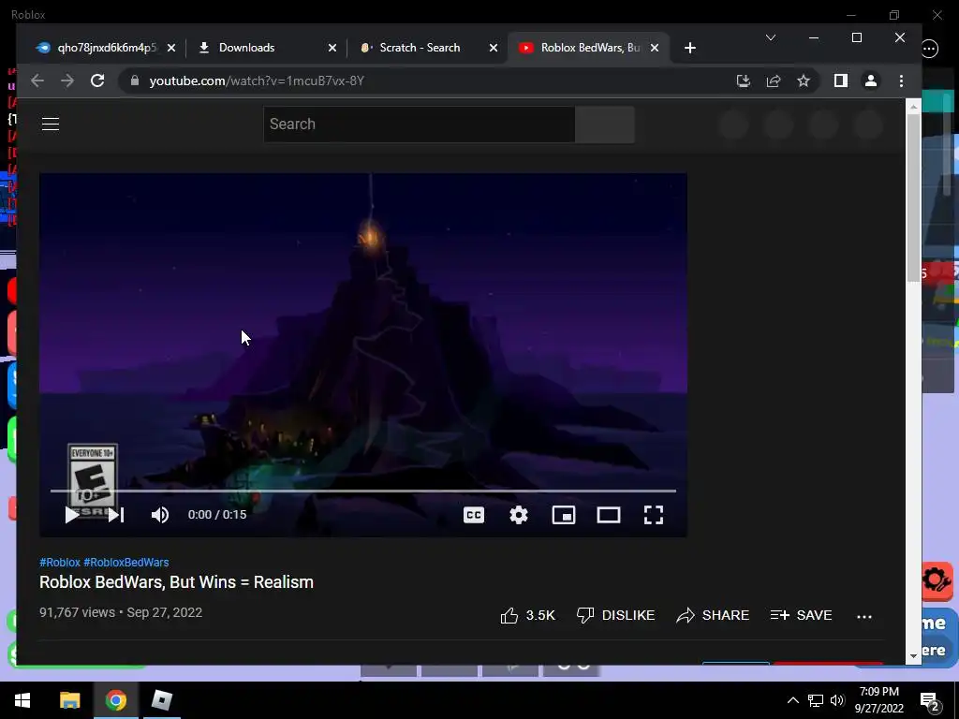Open the #Roblox hashtag link
Image resolution: width=959 pixels, height=719 pixels.
[x=60, y=563]
